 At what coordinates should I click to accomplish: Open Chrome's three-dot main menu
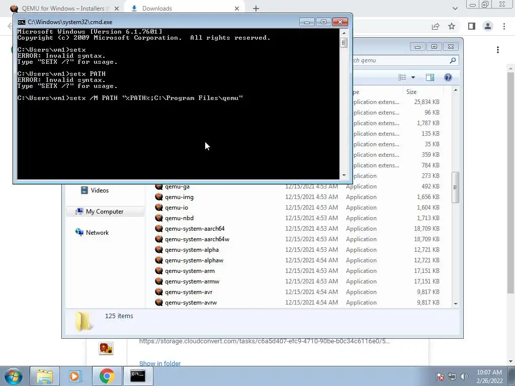pyautogui.click(x=504, y=26)
